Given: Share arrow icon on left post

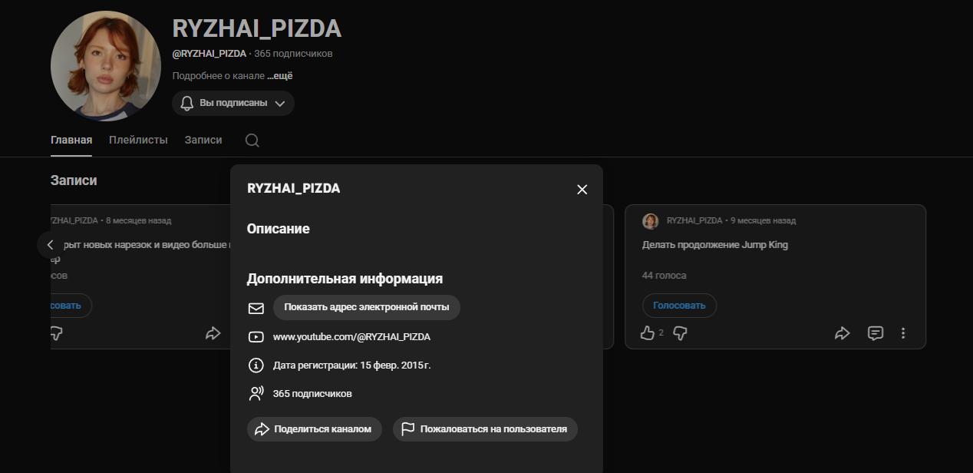Looking at the screenshot, I should pyautogui.click(x=213, y=333).
